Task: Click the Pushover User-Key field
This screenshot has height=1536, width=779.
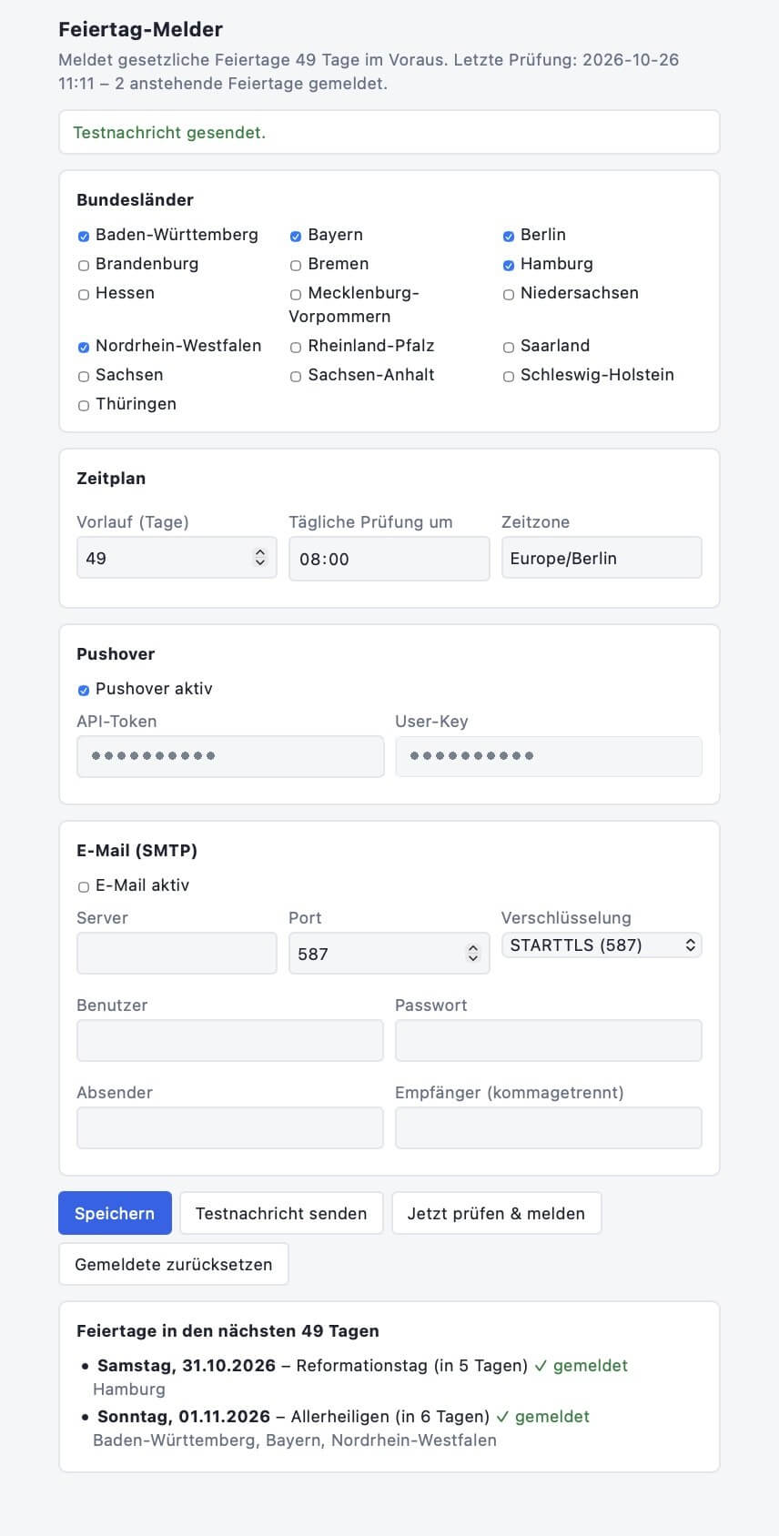Action: click(x=549, y=756)
